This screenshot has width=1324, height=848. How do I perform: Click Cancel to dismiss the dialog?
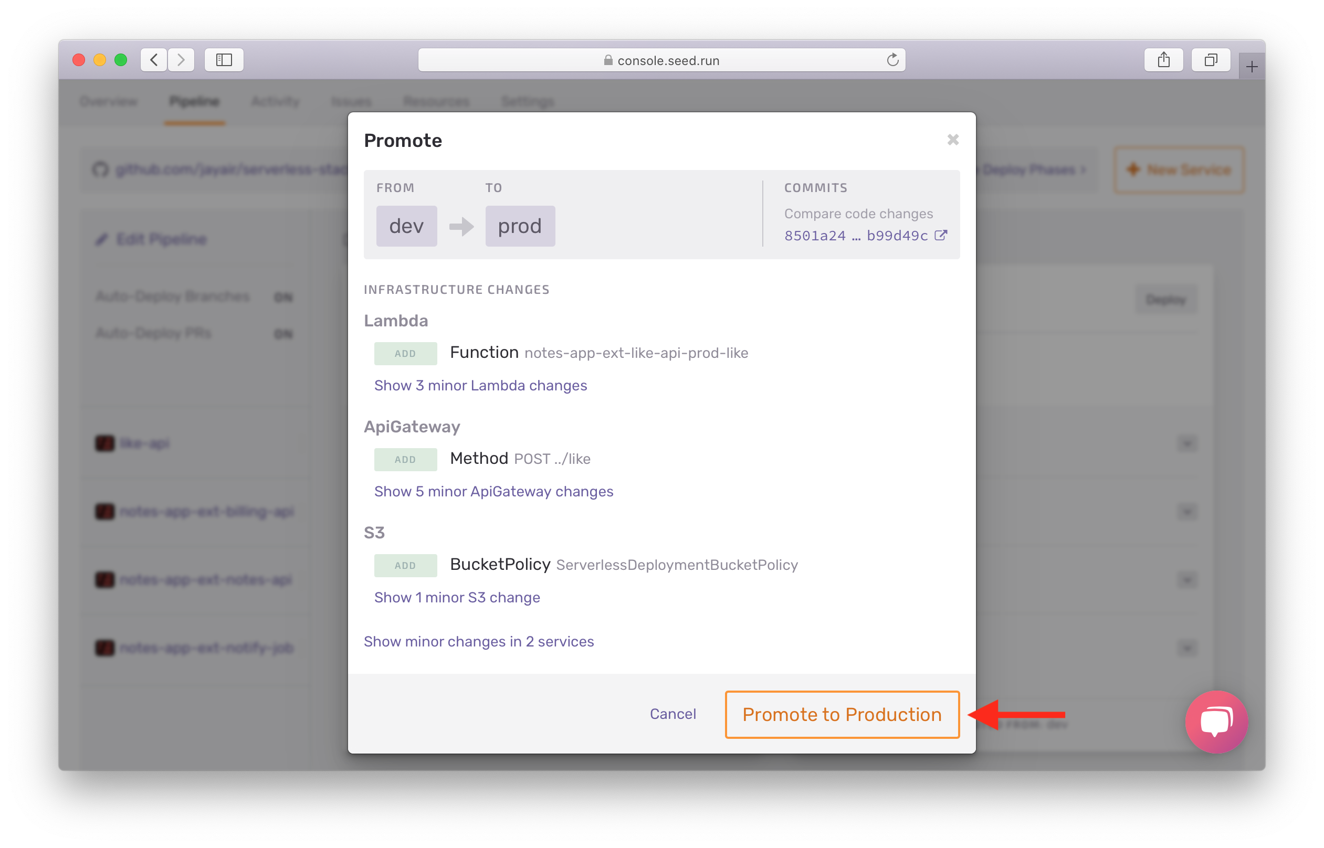pos(674,714)
